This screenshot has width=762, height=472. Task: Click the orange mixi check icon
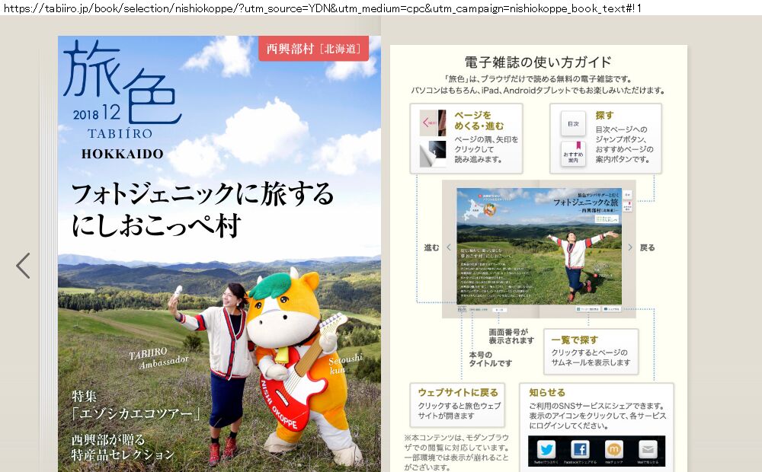click(x=613, y=449)
